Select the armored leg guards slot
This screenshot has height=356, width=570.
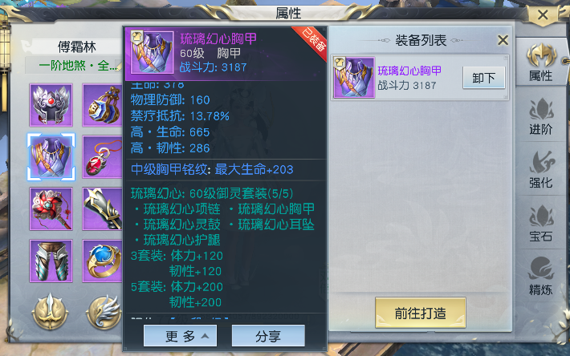(x=51, y=261)
